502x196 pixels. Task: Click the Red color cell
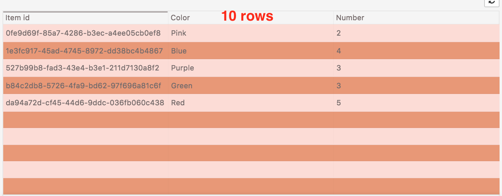[178, 103]
